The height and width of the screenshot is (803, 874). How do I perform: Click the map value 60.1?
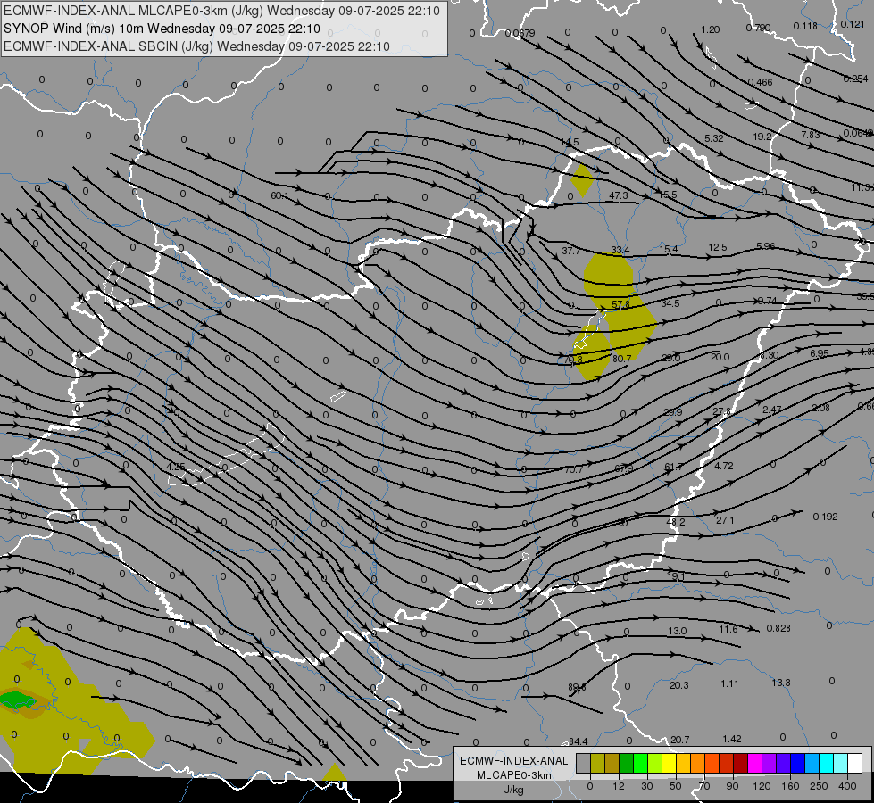coord(279,195)
